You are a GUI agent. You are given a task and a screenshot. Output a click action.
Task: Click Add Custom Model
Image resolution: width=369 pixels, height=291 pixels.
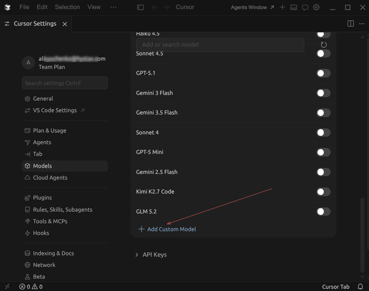point(167,229)
